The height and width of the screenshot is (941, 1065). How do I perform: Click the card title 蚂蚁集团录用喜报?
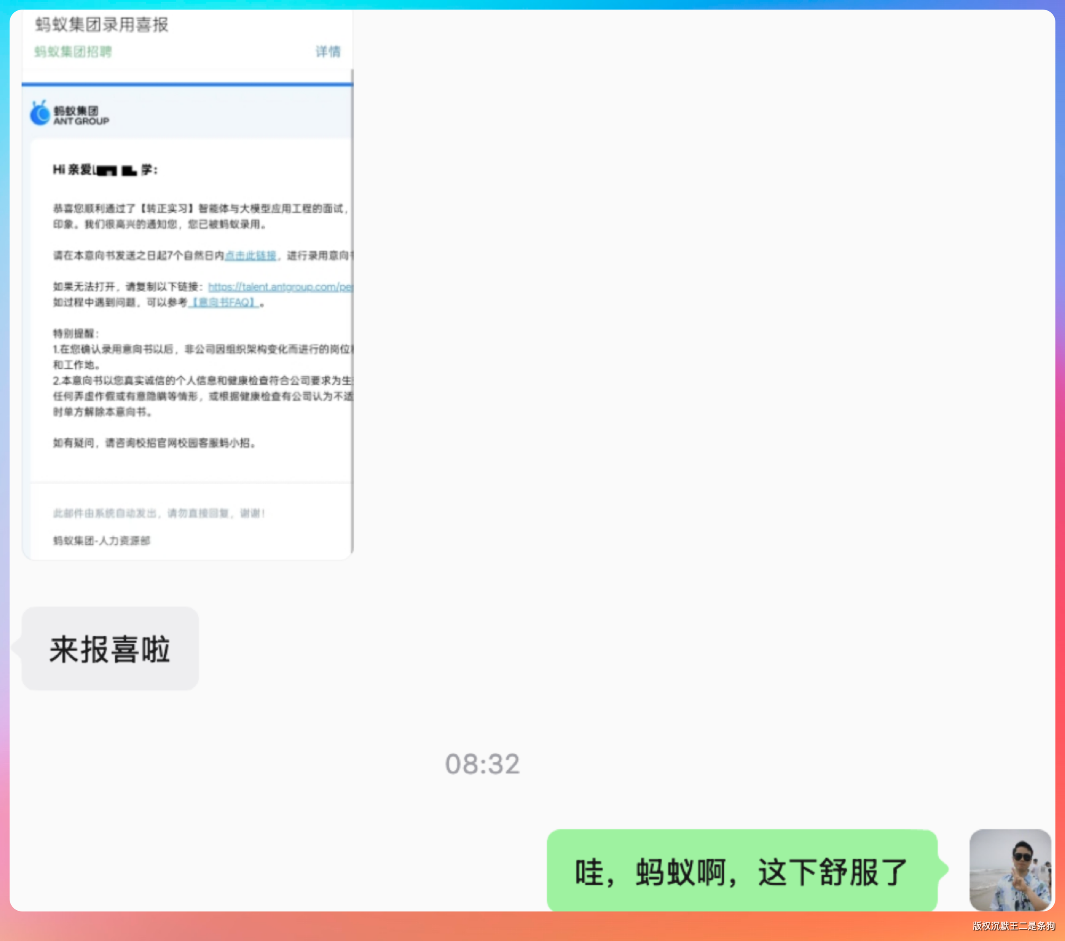[x=102, y=24]
